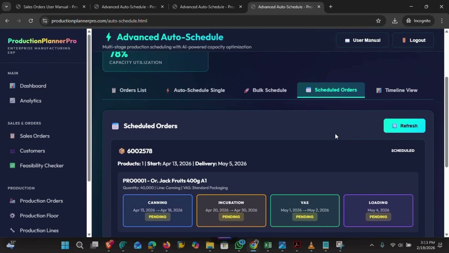View site information icon in address bar
The height and width of the screenshot is (253, 449).
[45, 21]
